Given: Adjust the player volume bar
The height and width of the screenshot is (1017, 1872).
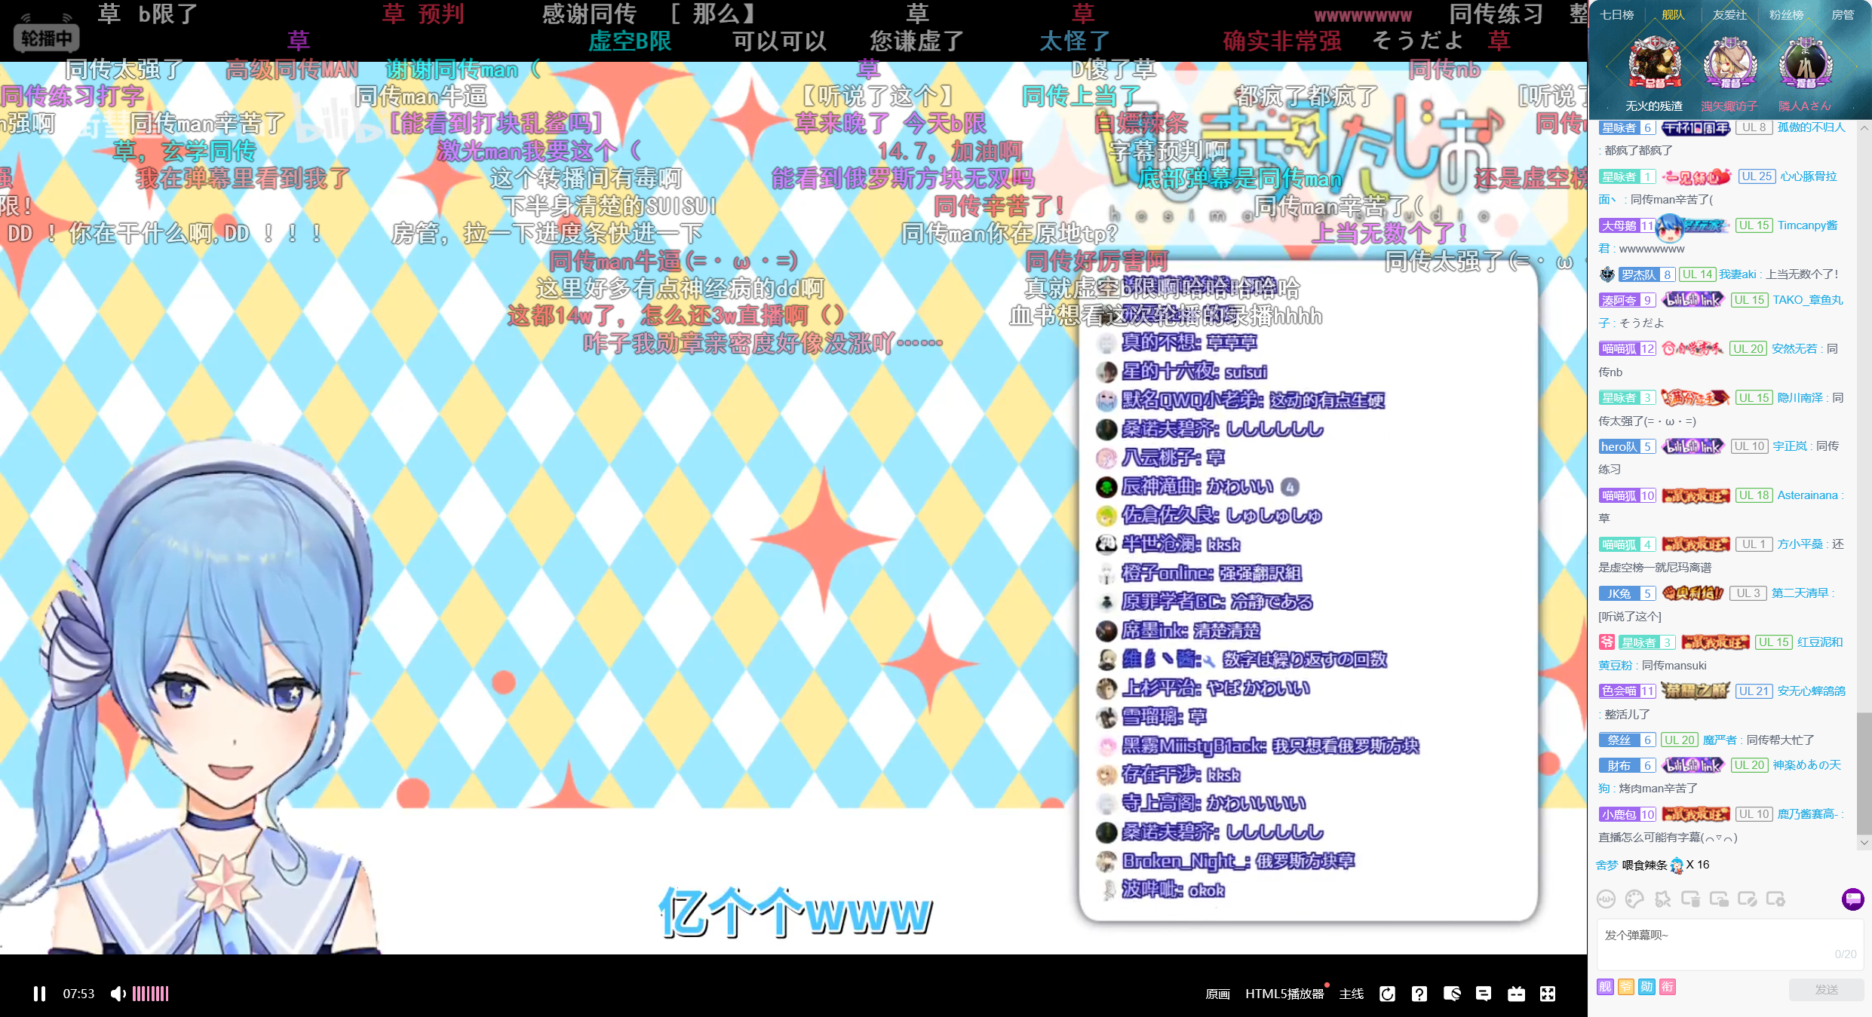Looking at the screenshot, I should pyautogui.click(x=151, y=994).
